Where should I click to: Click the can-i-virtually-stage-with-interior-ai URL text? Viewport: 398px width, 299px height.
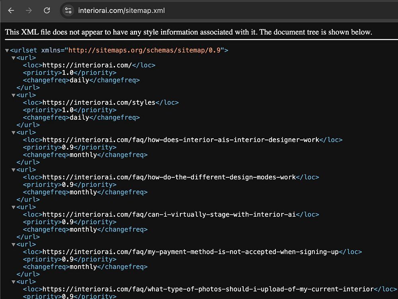[169, 215]
